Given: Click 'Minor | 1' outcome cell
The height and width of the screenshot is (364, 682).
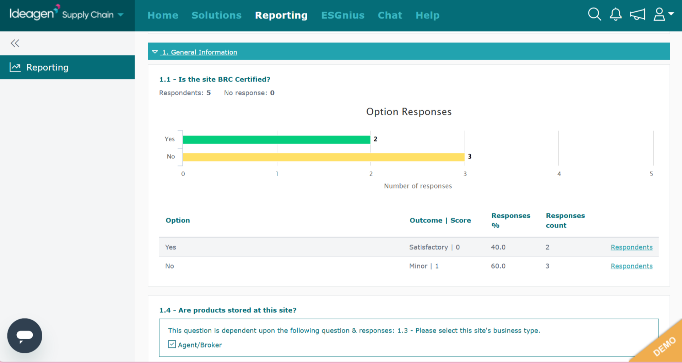Looking at the screenshot, I should click(424, 266).
